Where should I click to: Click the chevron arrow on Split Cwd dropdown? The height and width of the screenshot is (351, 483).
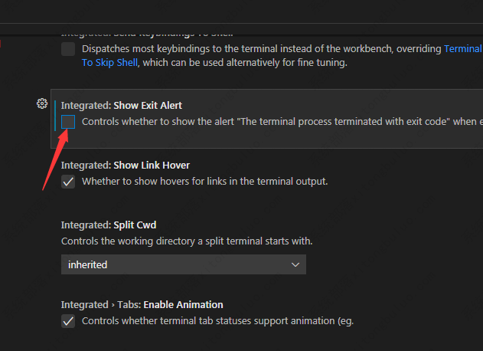295,264
